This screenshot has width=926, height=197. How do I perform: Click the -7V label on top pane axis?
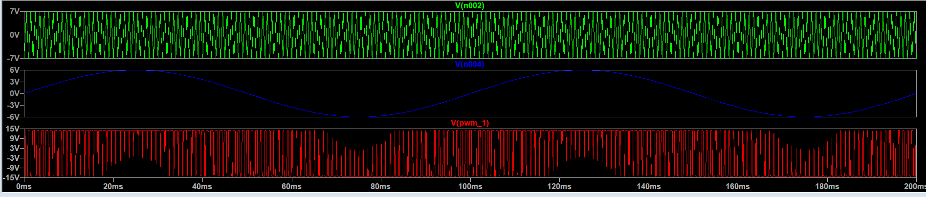point(13,59)
